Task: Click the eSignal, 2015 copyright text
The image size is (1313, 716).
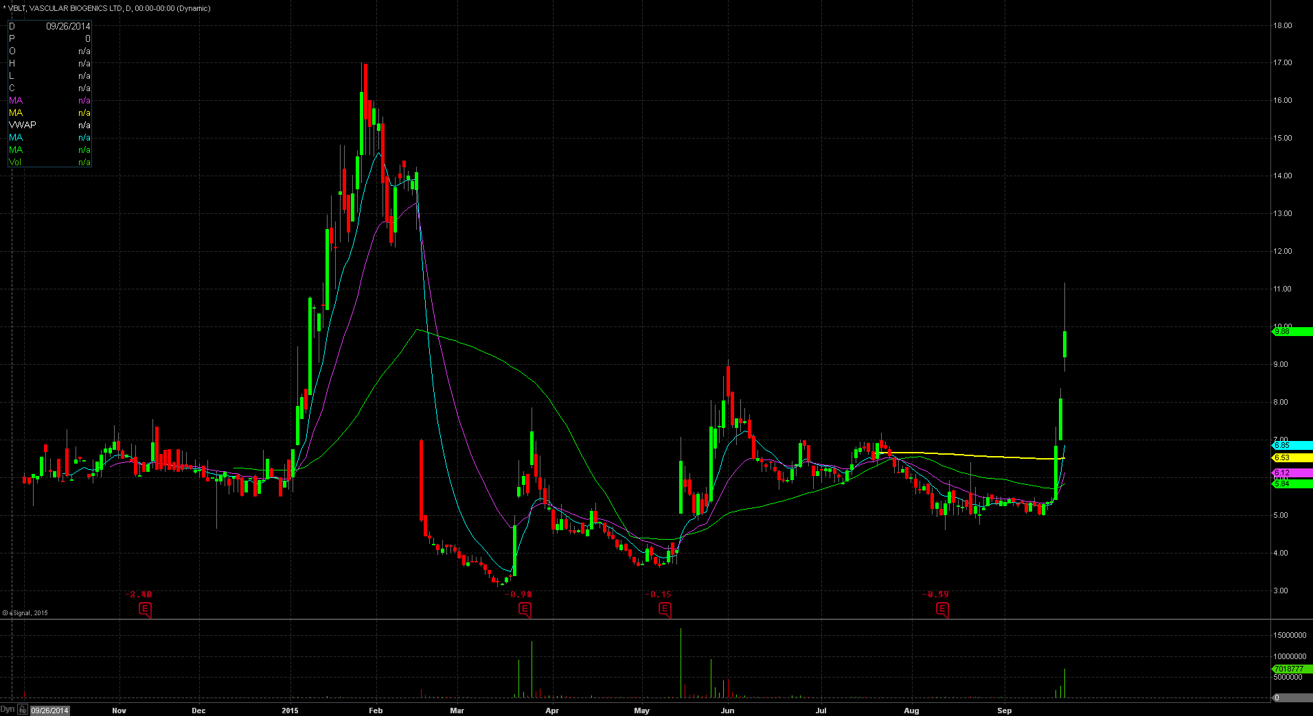Action: point(25,613)
